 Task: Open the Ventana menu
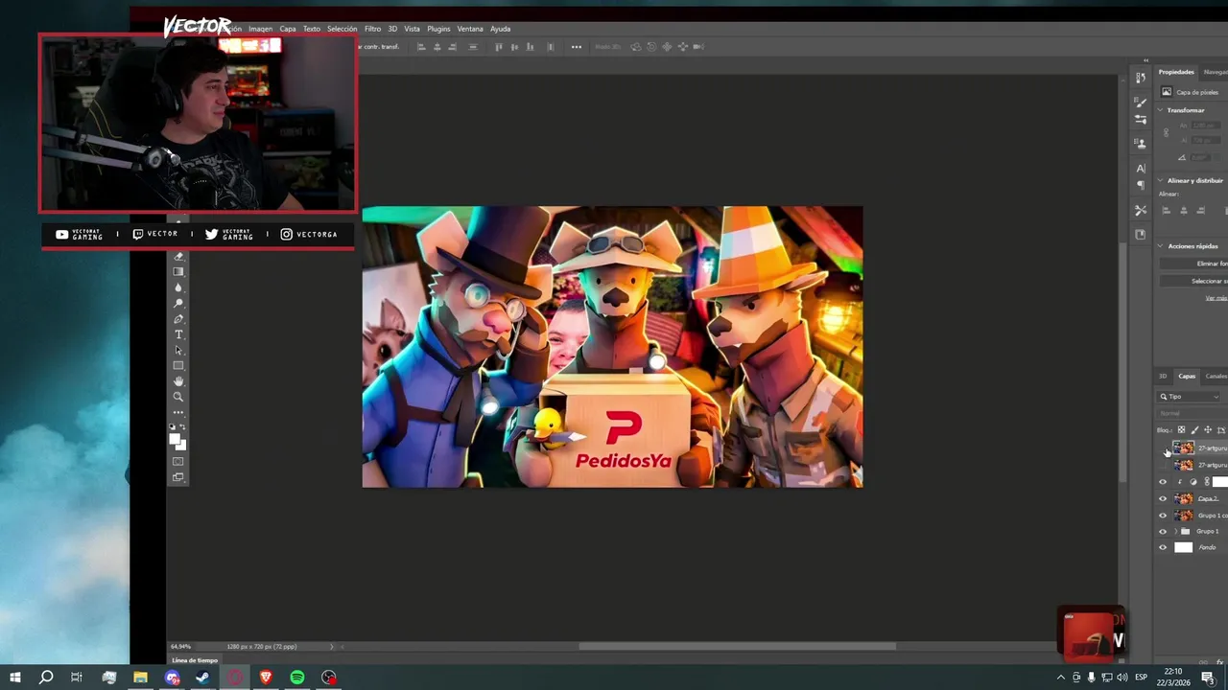point(470,29)
